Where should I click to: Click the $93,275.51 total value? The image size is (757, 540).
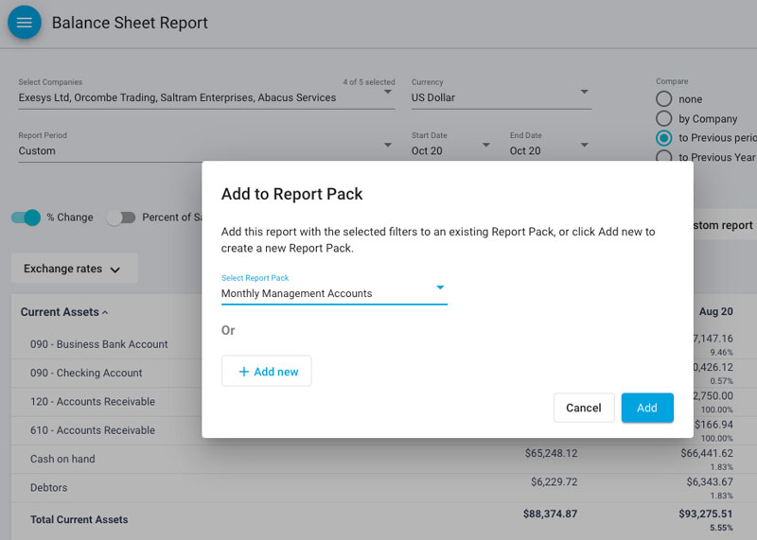point(705,514)
